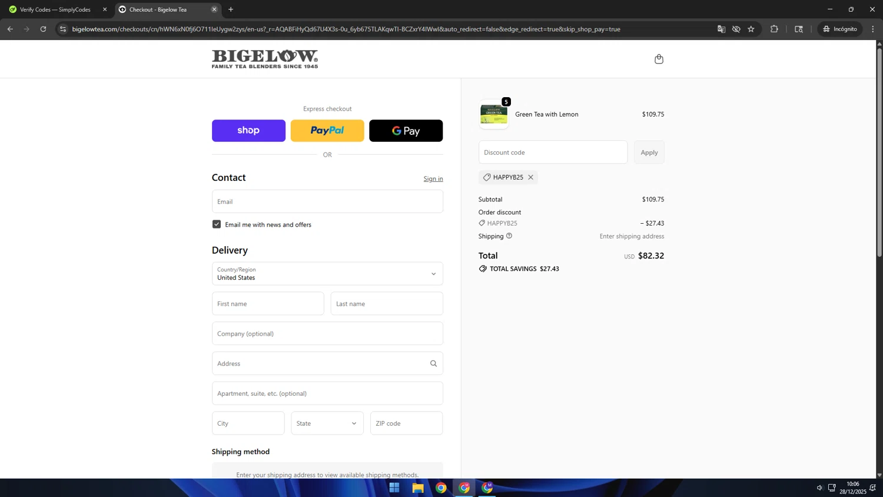Open the browser extensions puzzle icon
The height and width of the screenshot is (497, 883).
tap(774, 29)
